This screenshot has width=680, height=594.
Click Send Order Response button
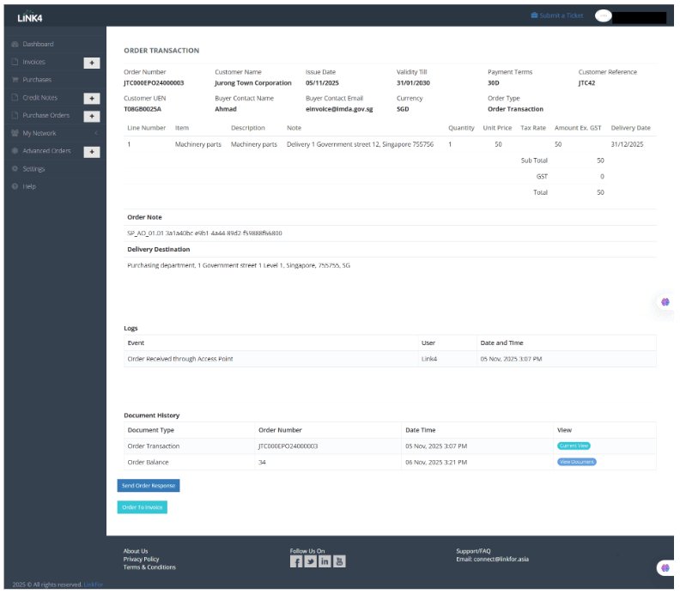(x=149, y=486)
